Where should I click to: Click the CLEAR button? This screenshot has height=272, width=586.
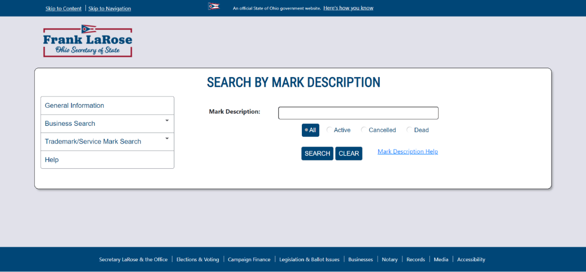click(349, 154)
